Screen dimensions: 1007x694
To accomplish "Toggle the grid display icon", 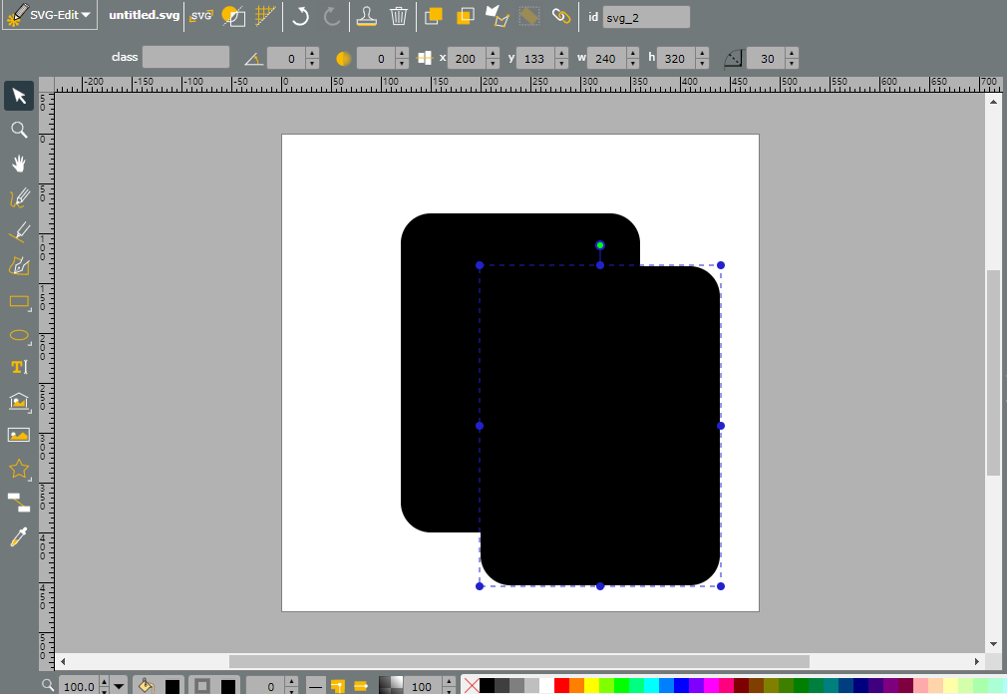I will pos(264,15).
